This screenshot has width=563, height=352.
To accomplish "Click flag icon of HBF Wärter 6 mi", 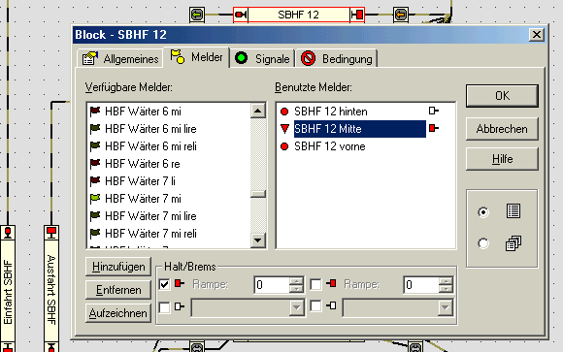I will [x=95, y=112].
